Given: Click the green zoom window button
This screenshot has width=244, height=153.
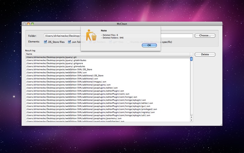Looking at the screenshot, I should click(32, 24).
